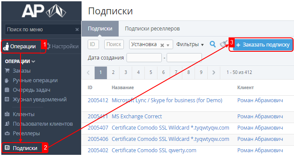Click the magnifier search icon in filters

pos(212,44)
